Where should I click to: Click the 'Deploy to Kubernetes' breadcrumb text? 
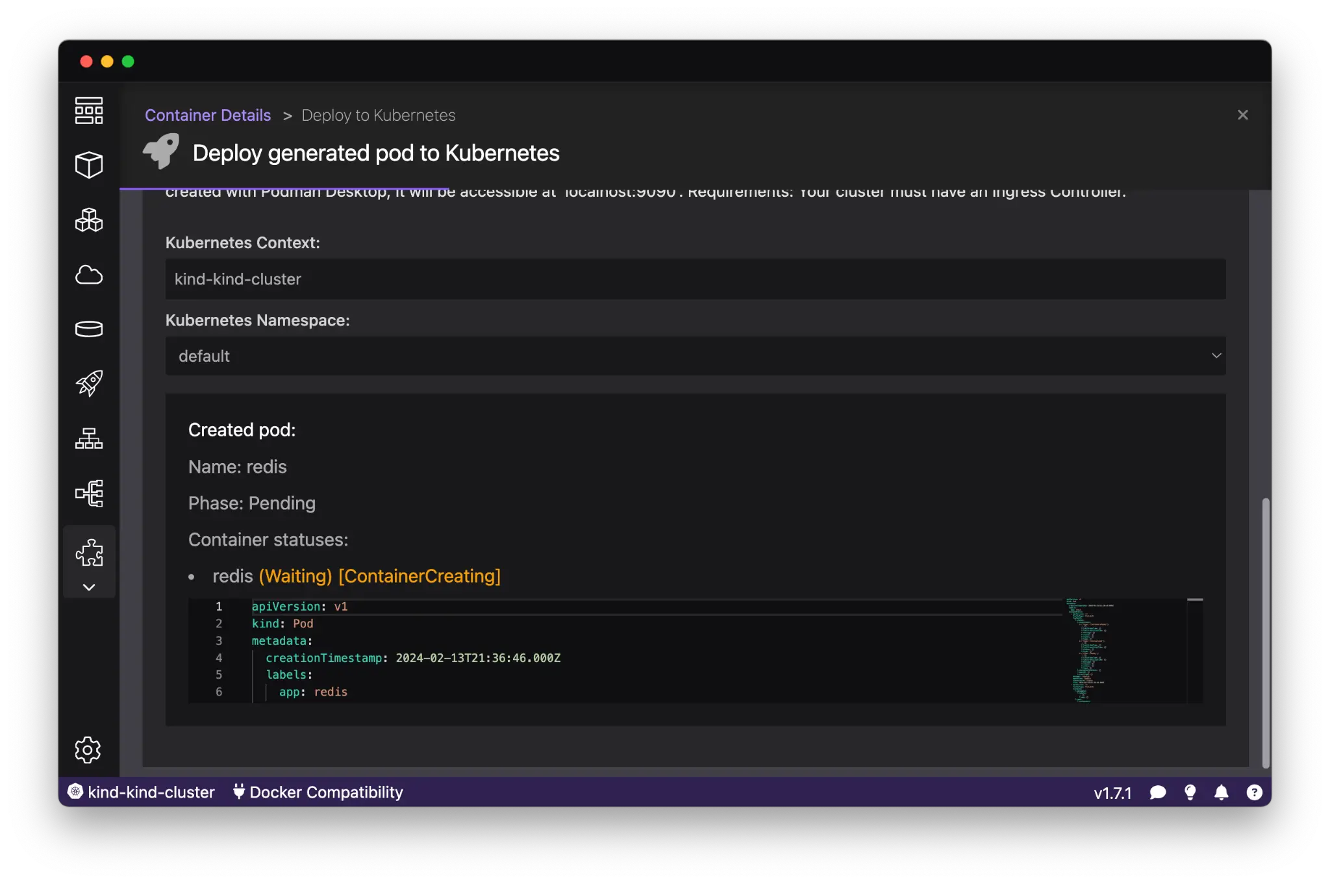tap(379, 115)
